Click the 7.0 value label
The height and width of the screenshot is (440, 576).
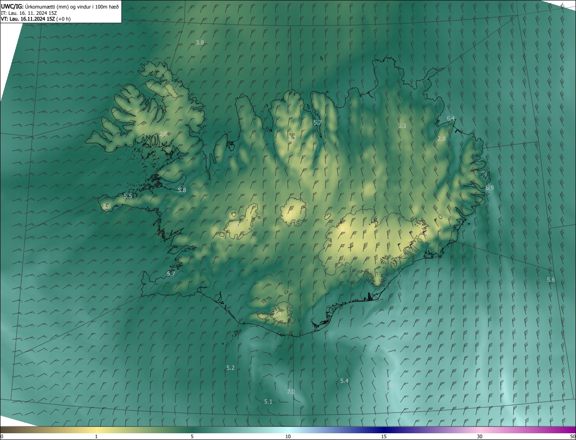tap(291, 392)
